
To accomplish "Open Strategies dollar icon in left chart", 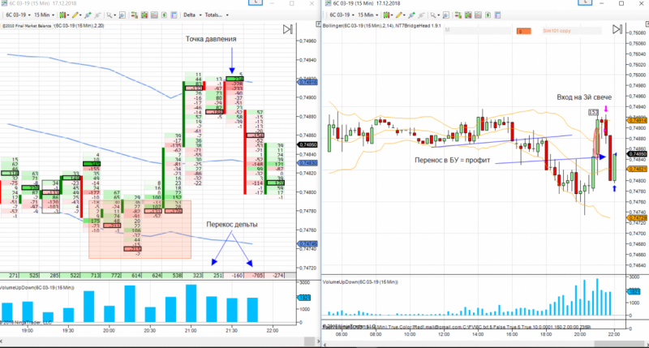I will click(165, 15).
